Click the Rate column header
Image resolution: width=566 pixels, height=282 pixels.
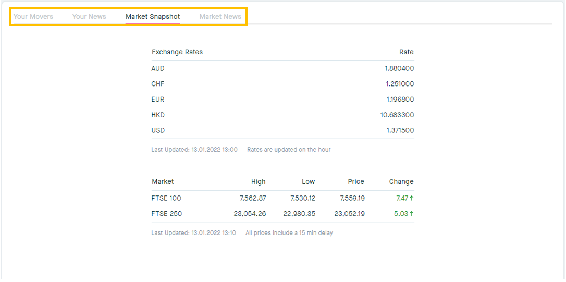406,52
